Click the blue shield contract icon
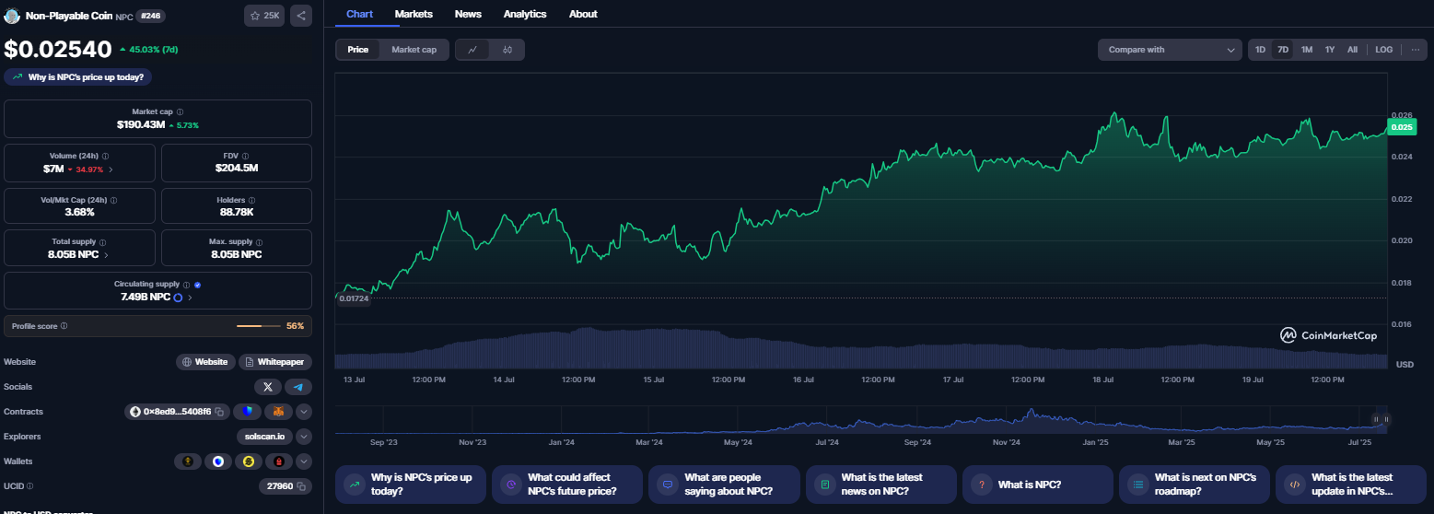Image resolution: width=1434 pixels, height=514 pixels. coord(248,412)
